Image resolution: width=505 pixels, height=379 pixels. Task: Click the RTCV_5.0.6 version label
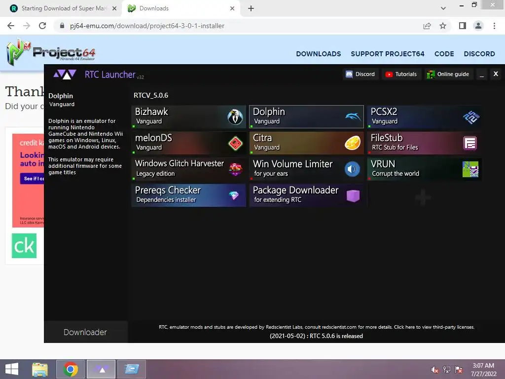151,95
